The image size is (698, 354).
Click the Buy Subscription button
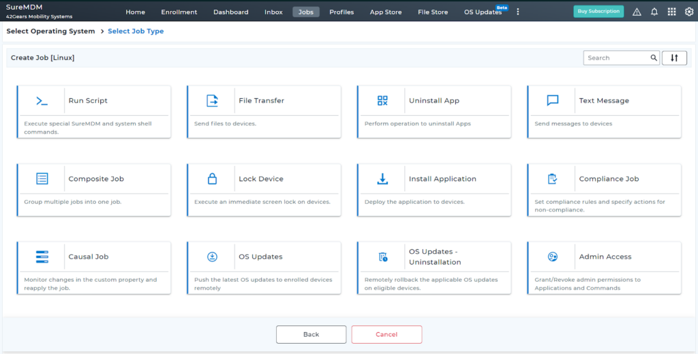(598, 11)
